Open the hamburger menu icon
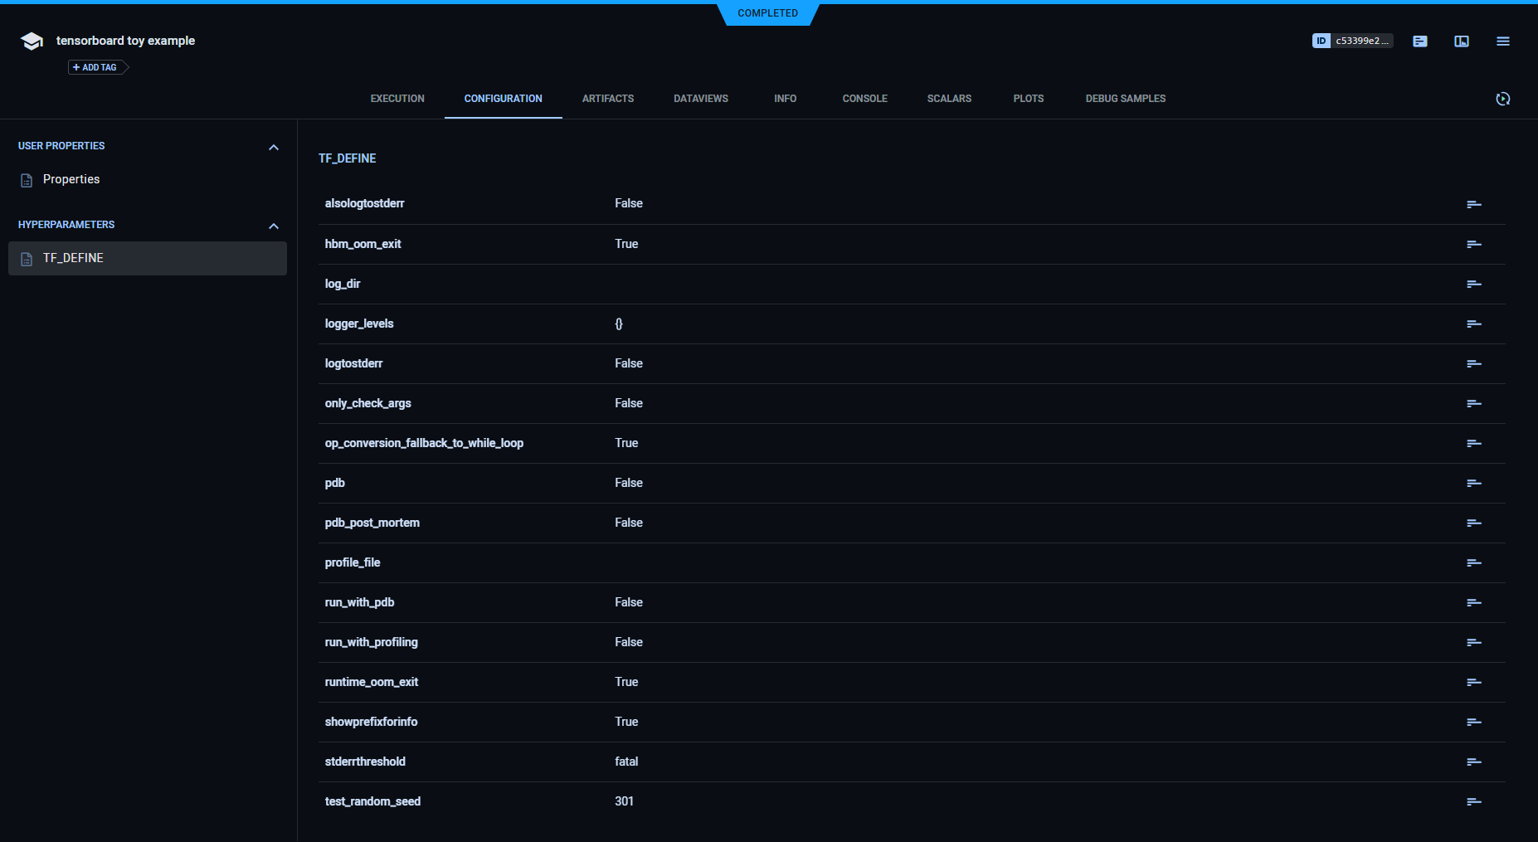The height and width of the screenshot is (842, 1538). (x=1502, y=41)
